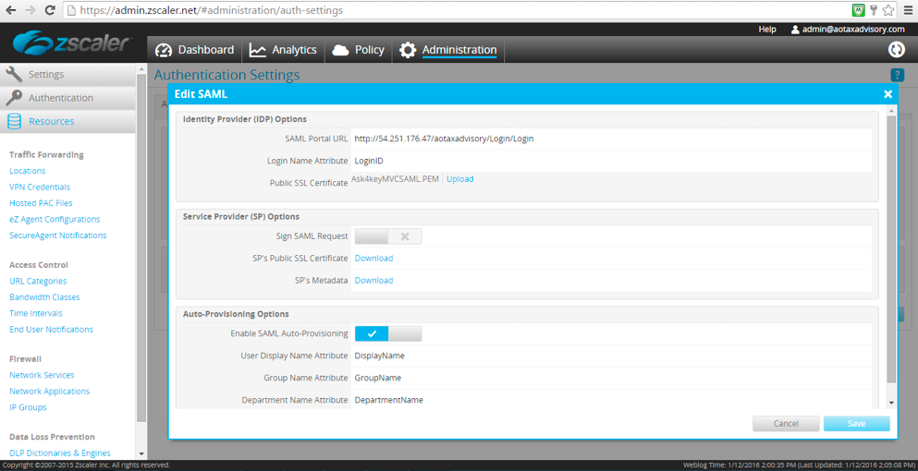The width and height of the screenshot is (918, 471).
Task: Click the sidebar scrollbar down arrow
Action: (x=141, y=454)
